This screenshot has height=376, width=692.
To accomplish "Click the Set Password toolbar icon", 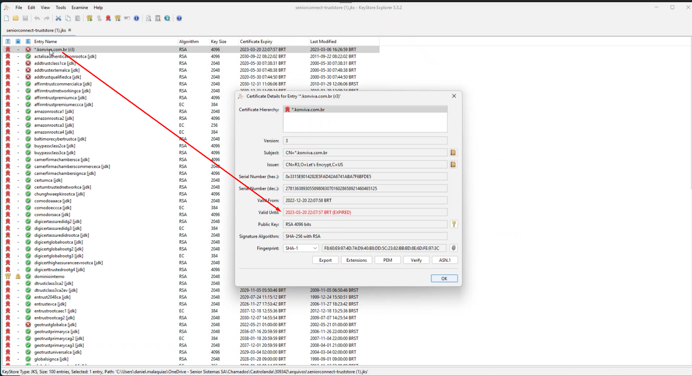I will click(127, 18).
